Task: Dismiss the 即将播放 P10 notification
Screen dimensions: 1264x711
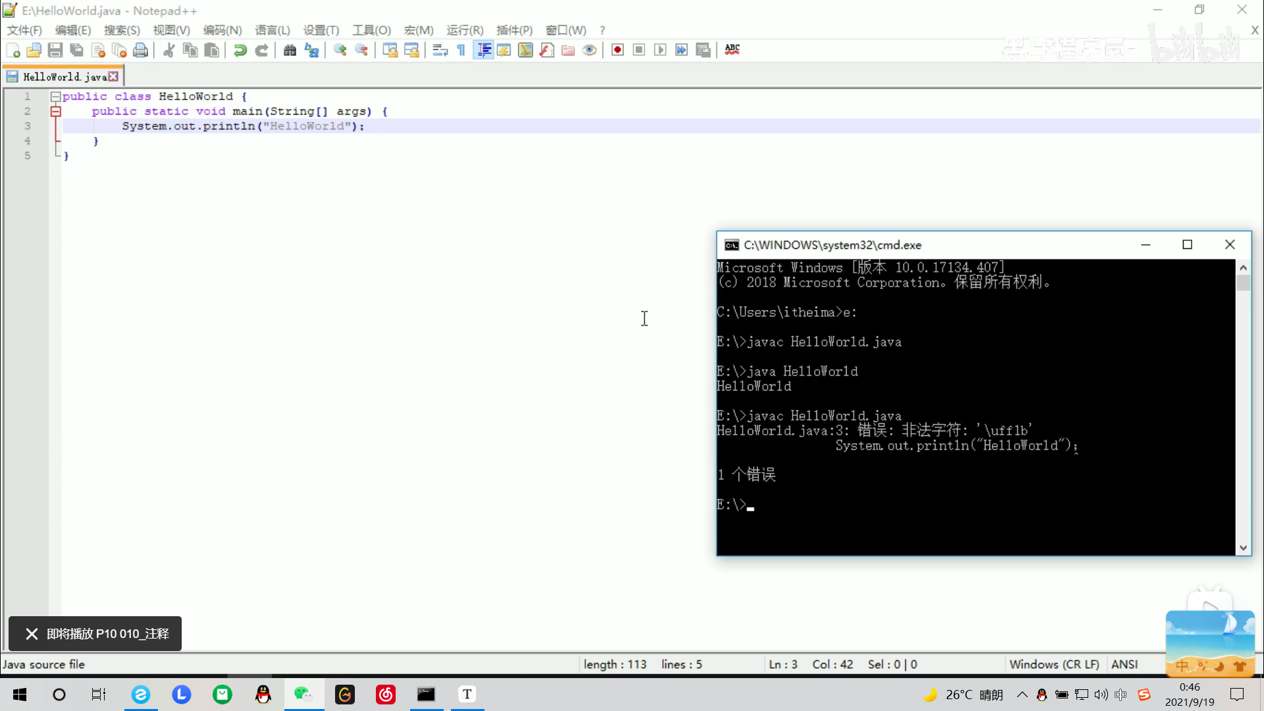Action: (31, 634)
